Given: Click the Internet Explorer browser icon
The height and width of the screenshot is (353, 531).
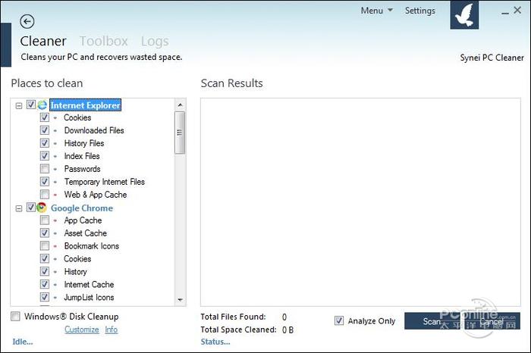Looking at the screenshot, I should pos(42,105).
